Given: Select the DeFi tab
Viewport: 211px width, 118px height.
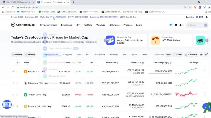Looking at the screenshot, I should click(79, 55).
